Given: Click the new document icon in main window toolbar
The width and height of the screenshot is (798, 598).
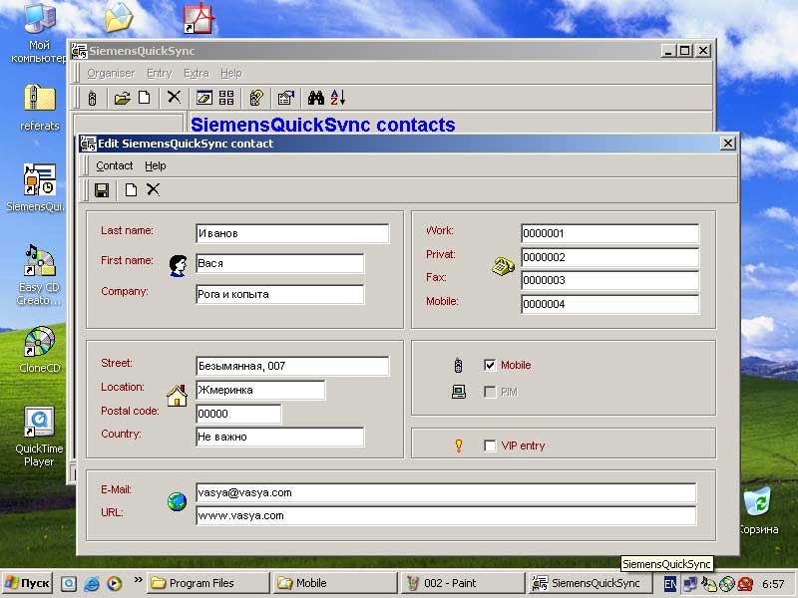Looking at the screenshot, I should 145,97.
